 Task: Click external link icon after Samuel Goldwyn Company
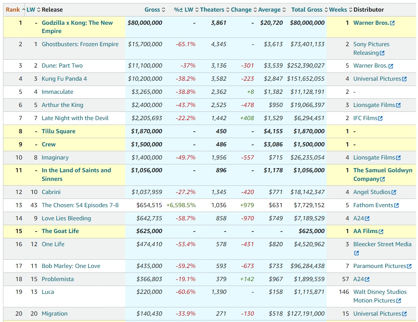382,179
